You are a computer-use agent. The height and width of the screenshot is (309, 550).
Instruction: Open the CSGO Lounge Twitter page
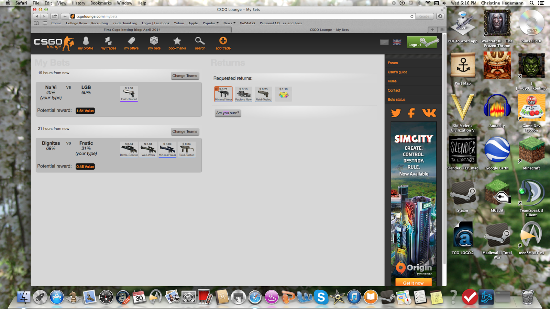pos(396,113)
